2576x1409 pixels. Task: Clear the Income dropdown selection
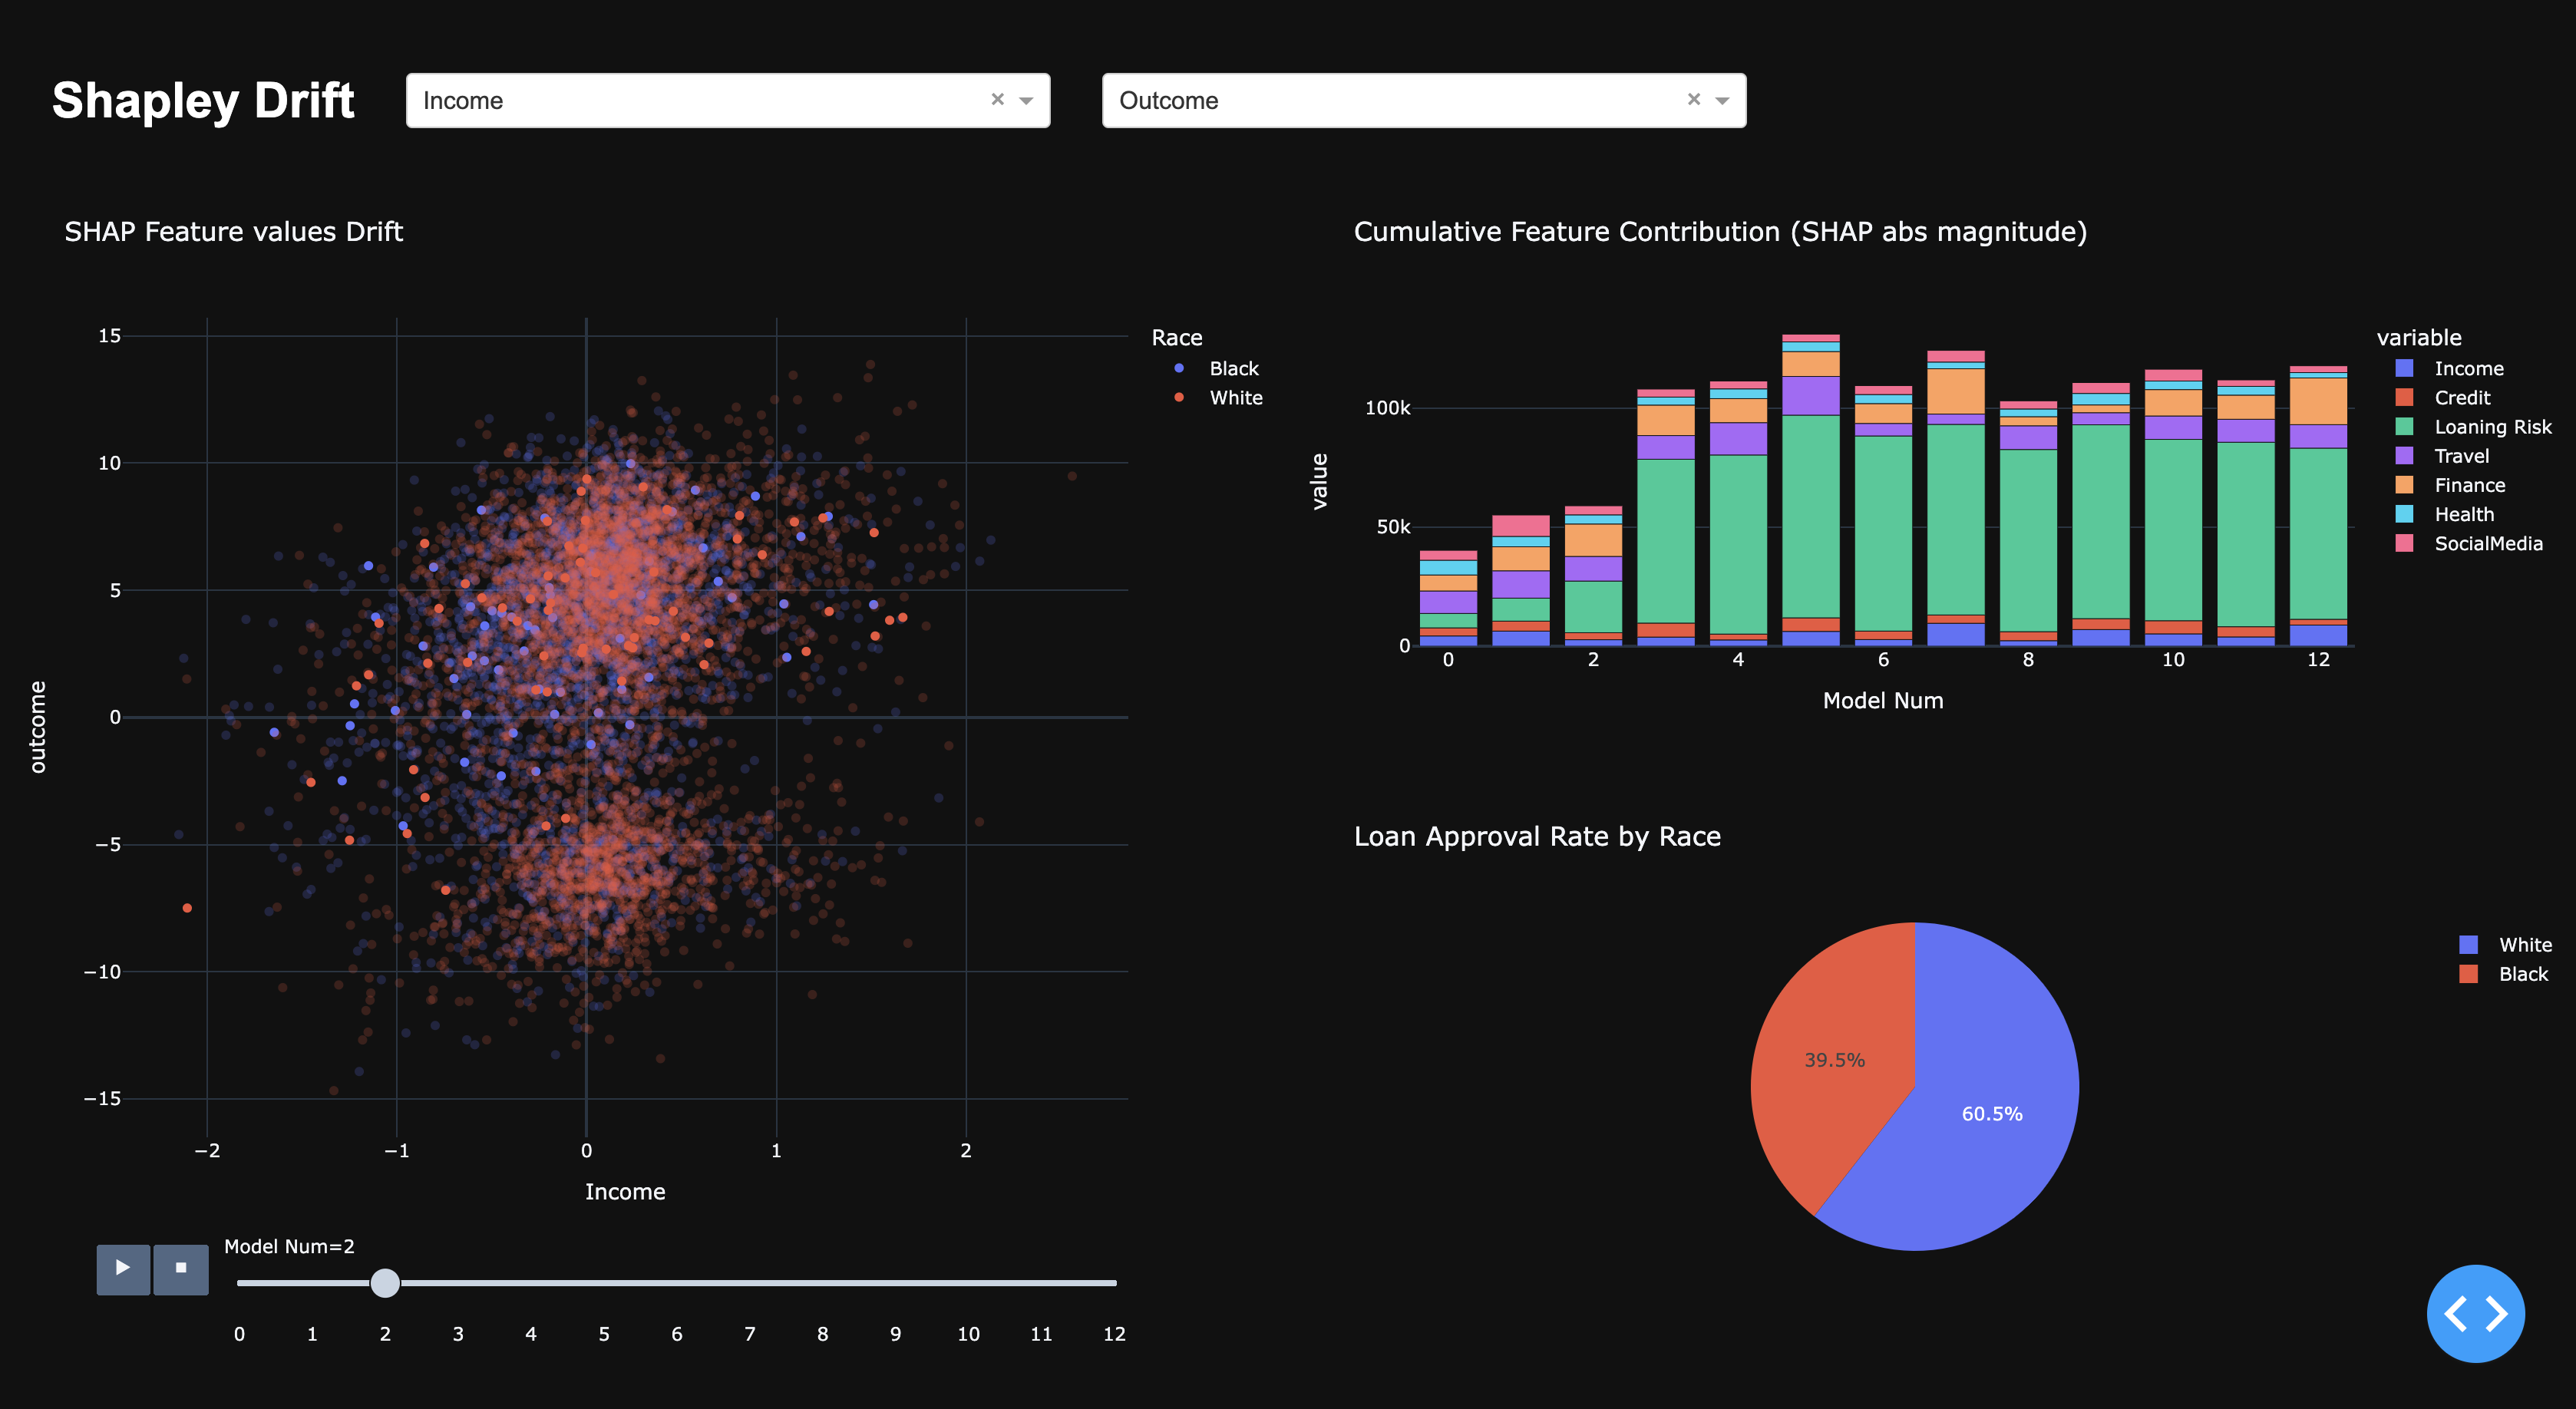(x=997, y=99)
